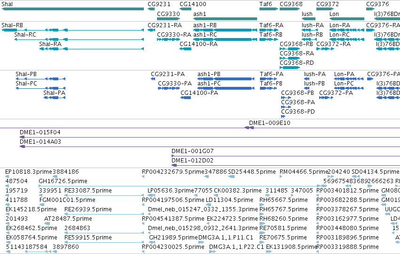Select the lush-PB protein
This screenshot has width=400, height=254.
pos(306,88)
